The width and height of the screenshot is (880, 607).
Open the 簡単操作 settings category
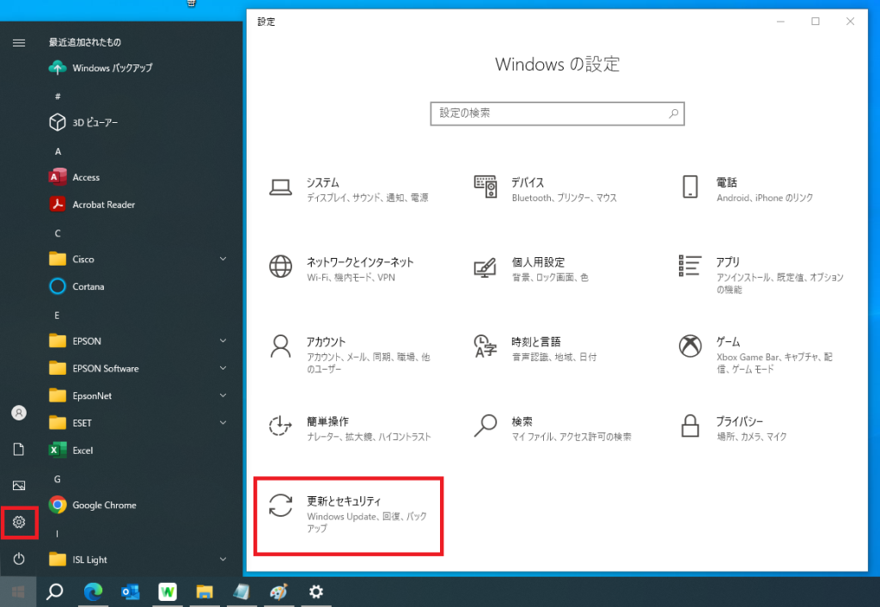(351, 428)
